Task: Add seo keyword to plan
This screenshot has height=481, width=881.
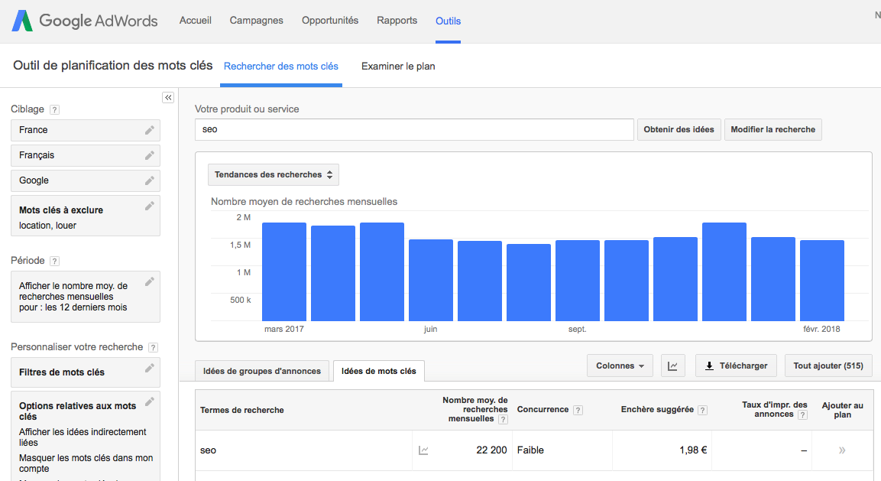Action: (x=842, y=450)
